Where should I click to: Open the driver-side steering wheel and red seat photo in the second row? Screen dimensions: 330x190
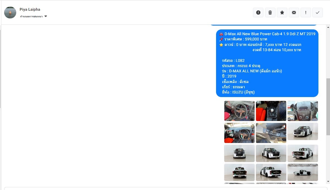239,133
